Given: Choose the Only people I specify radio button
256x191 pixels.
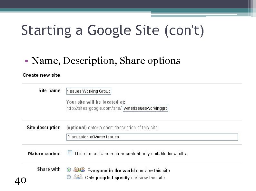Looking at the screenshot, I should 69,177.
